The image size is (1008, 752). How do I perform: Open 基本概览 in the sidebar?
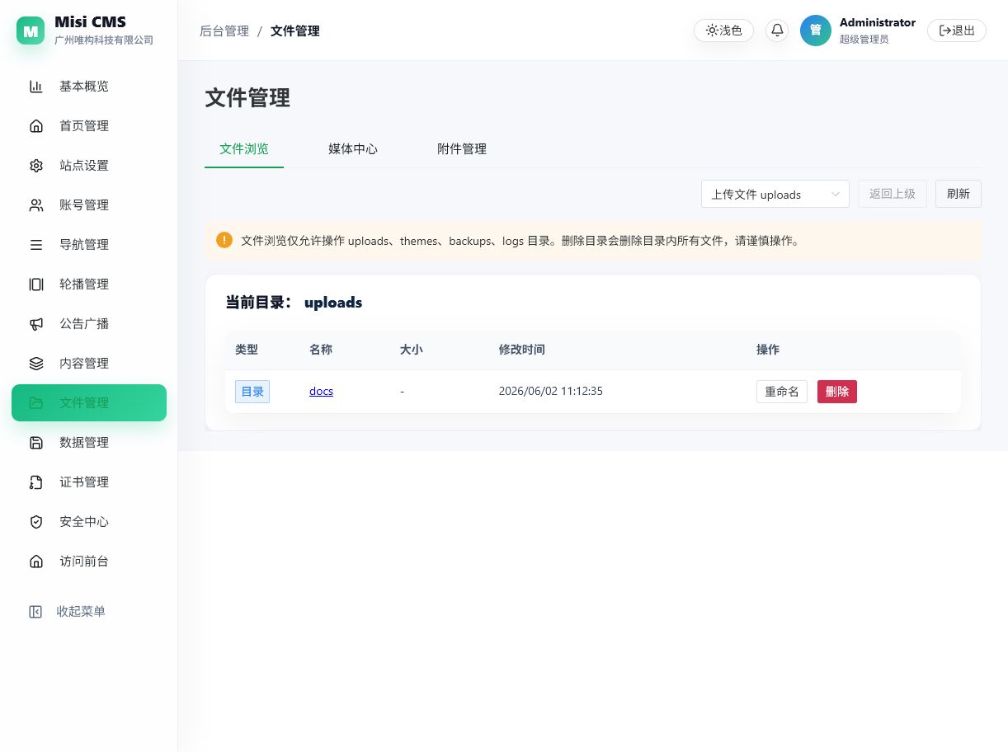coord(89,87)
